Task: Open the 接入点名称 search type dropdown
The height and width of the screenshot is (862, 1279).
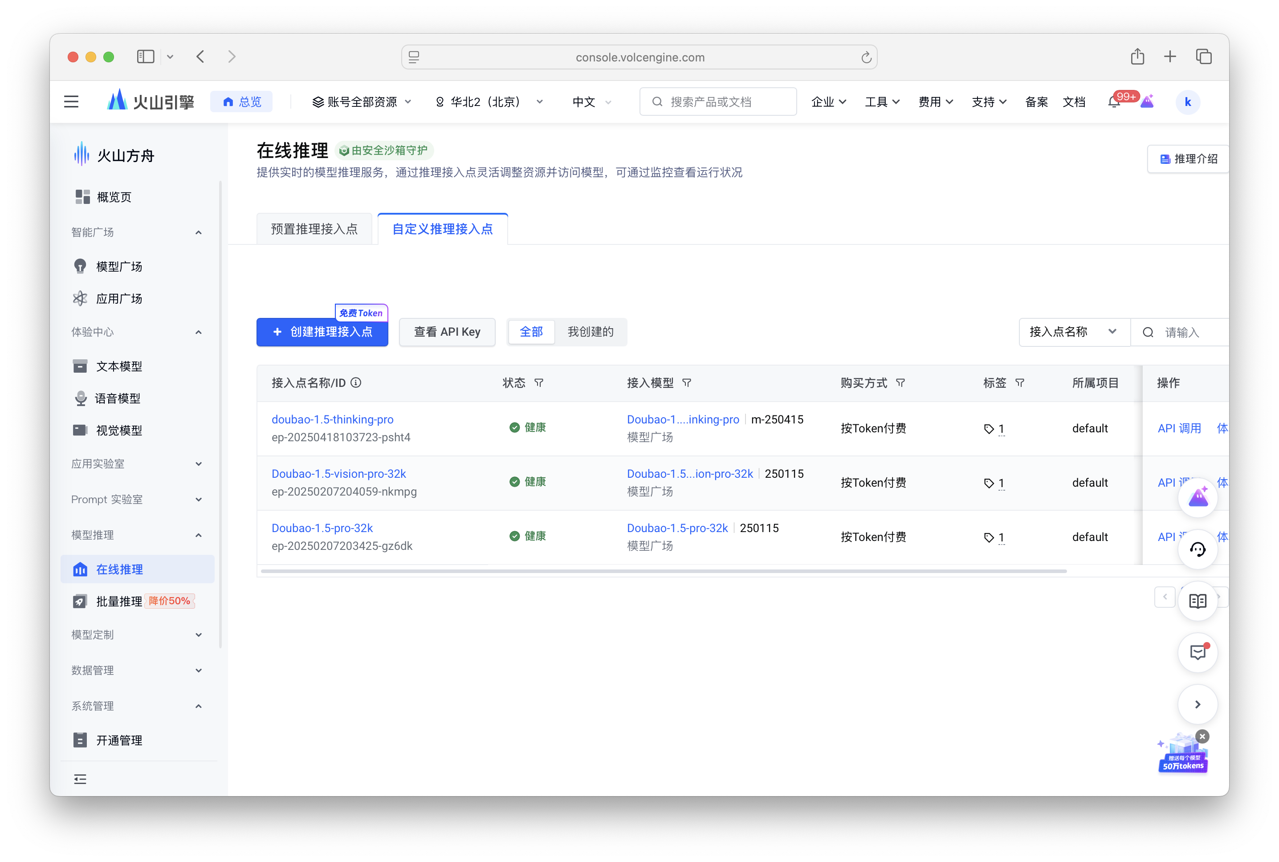Action: click(1073, 332)
